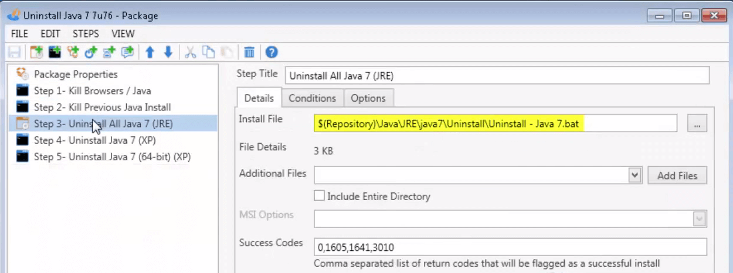Click the Save package toolbar icon

tap(16, 52)
